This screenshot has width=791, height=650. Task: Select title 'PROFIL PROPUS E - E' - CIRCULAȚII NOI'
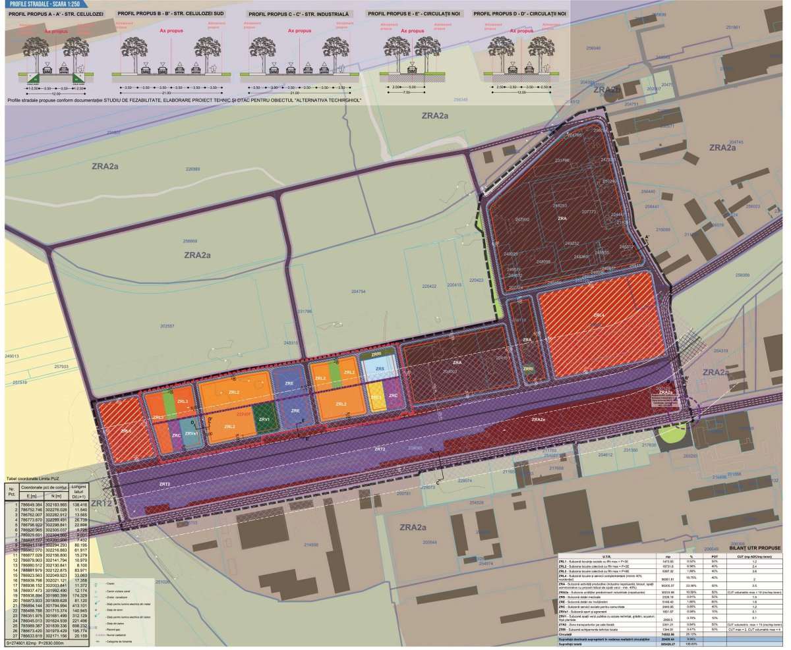click(413, 13)
